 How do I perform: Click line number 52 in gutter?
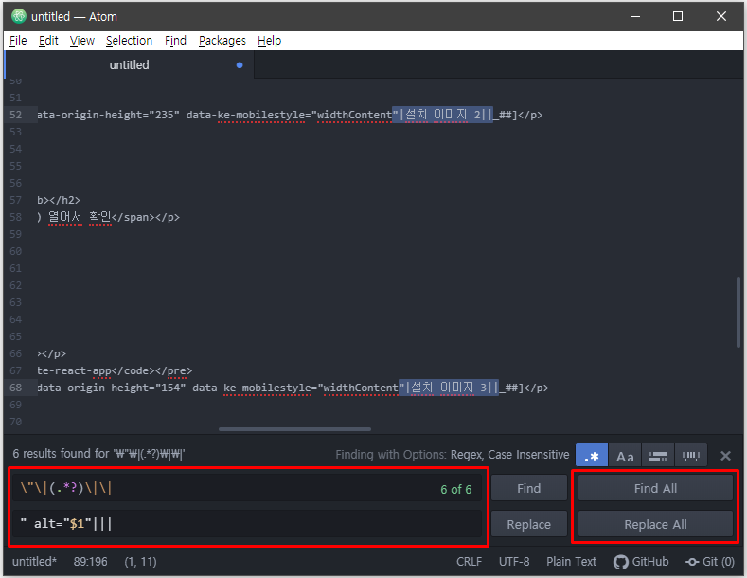point(16,115)
